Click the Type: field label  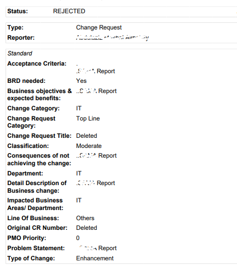click(15, 27)
